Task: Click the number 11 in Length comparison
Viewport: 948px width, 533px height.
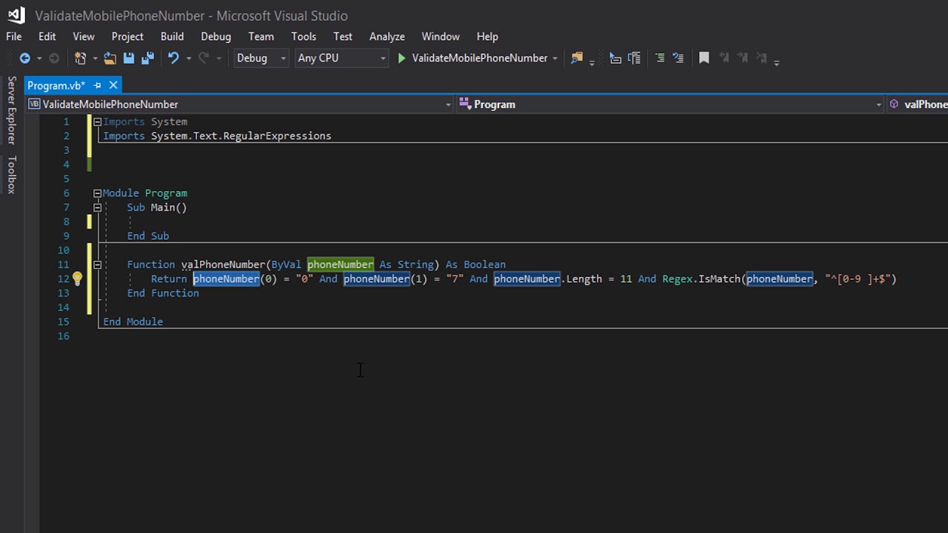Action: (x=626, y=279)
